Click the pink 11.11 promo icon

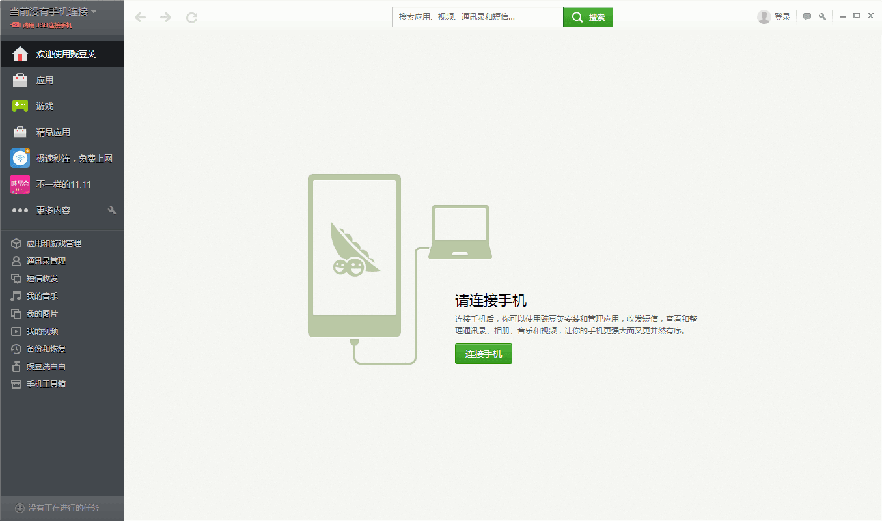(x=20, y=184)
